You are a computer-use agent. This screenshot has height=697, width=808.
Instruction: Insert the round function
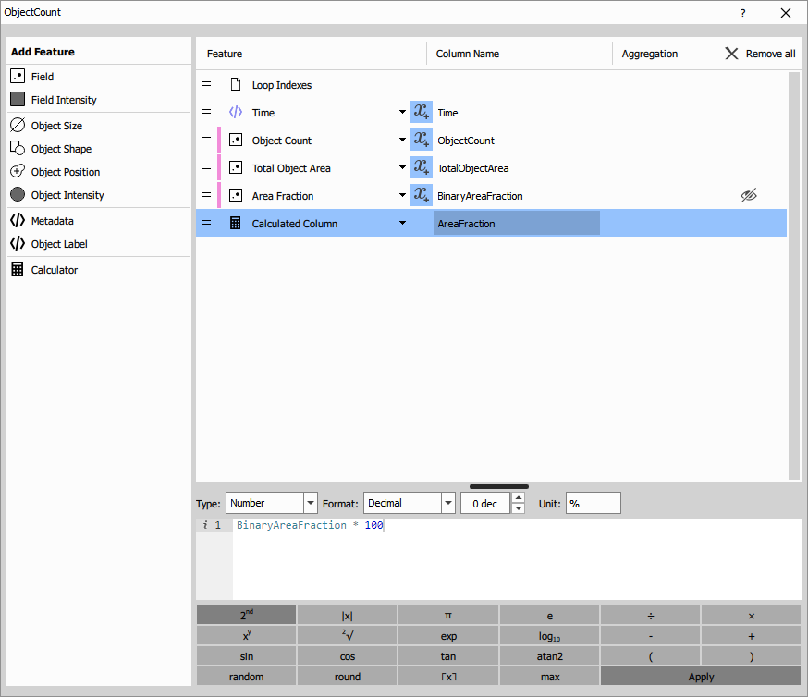(x=347, y=676)
